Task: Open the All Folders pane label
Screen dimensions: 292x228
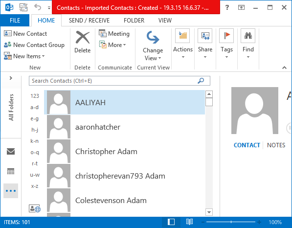Action: point(11,107)
